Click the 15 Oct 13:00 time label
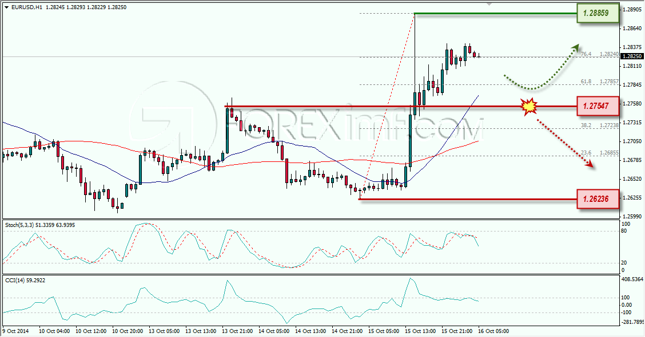This screenshot has width=645, height=337. tap(420, 331)
